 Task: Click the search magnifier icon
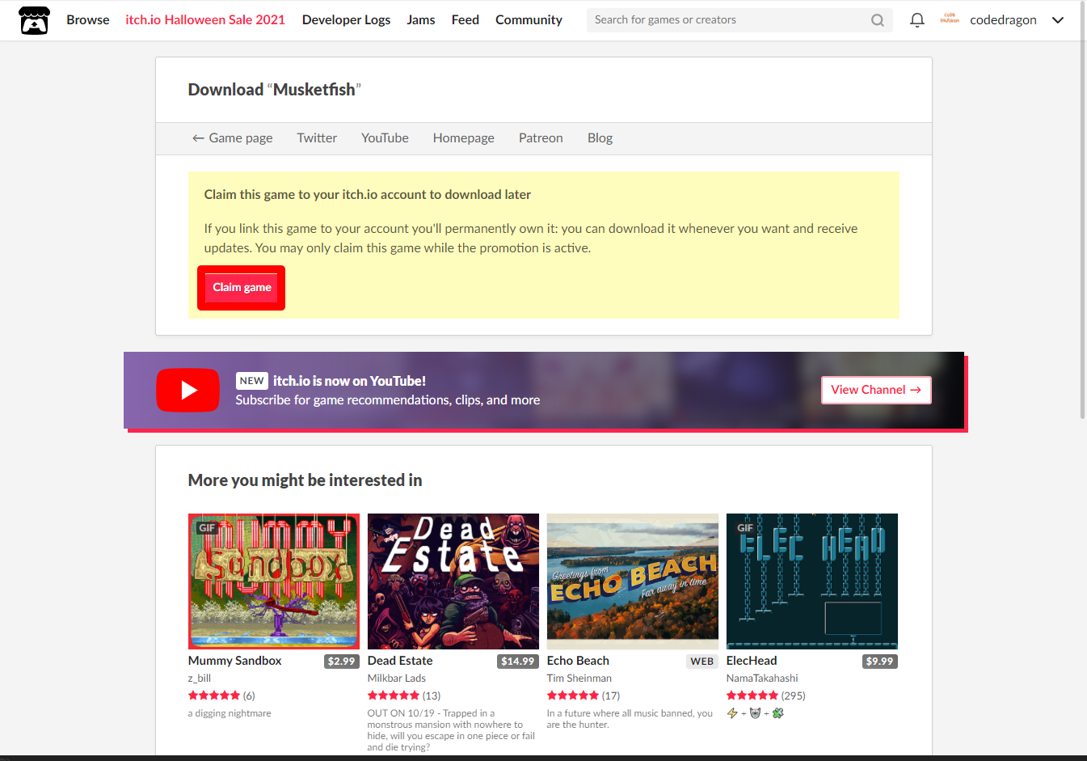coord(877,20)
